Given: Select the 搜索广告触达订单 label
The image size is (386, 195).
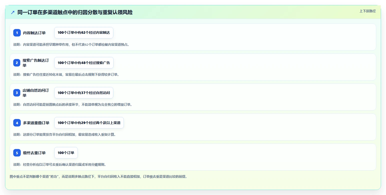Looking at the screenshot, I should [x=36, y=63].
